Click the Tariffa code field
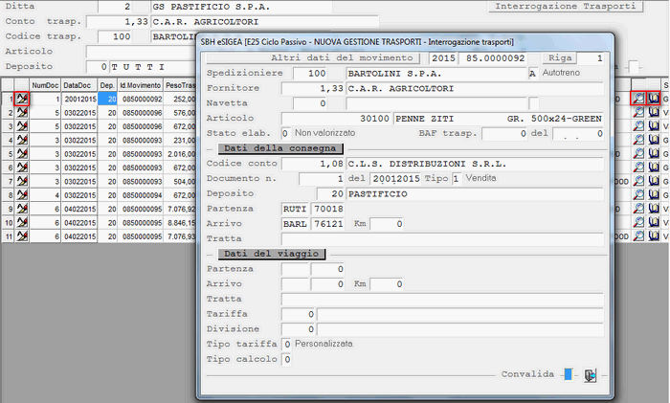The height and width of the screenshot is (403, 670). [x=299, y=314]
